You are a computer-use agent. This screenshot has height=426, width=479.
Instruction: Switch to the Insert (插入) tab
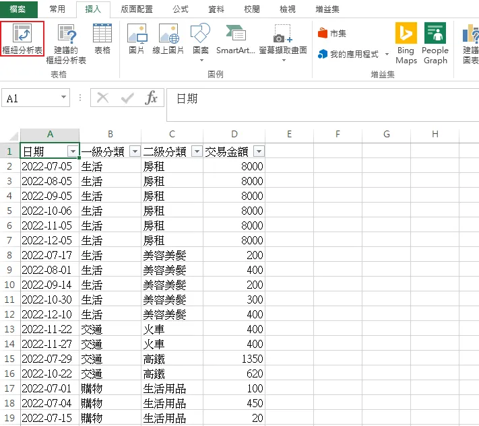(93, 9)
